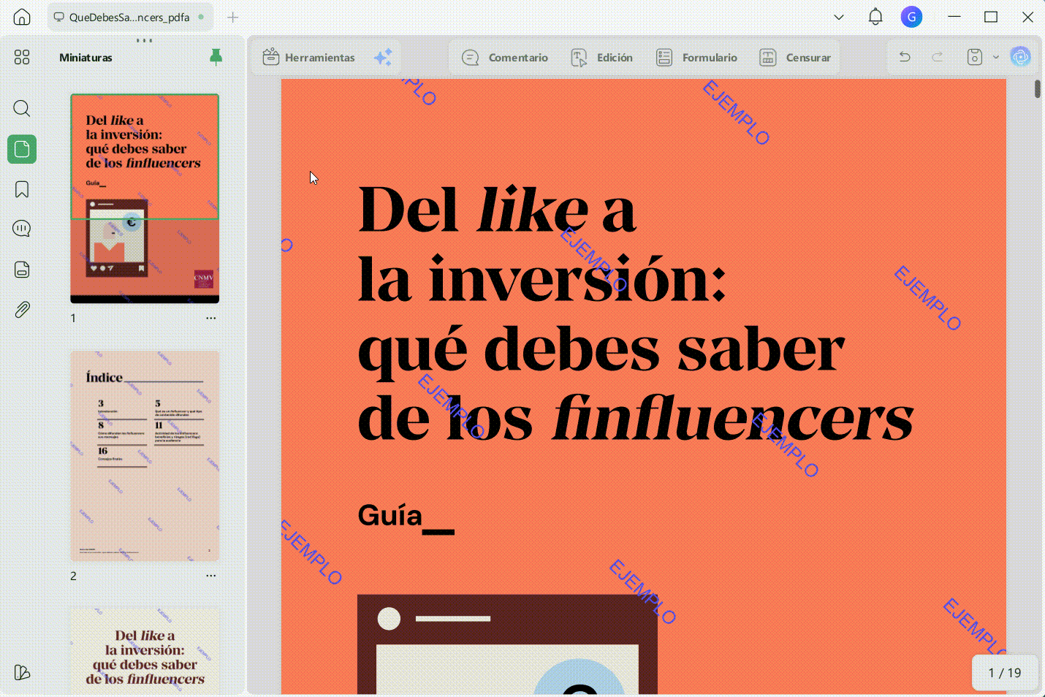This screenshot has width=1045, height=697.
Task: Switch to Edición mode
Action: point(601,57)
